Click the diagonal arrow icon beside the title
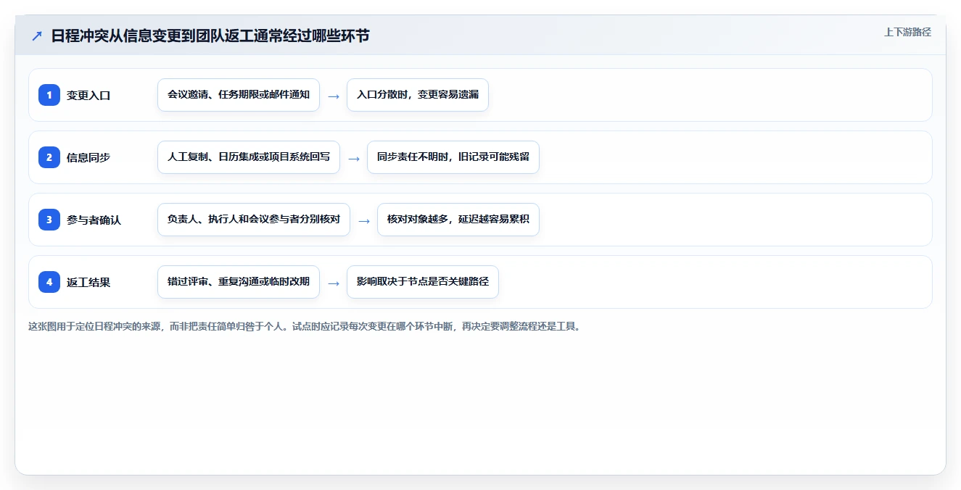The width and height of the screenshot is (961, 490). [x=37, y=36]
